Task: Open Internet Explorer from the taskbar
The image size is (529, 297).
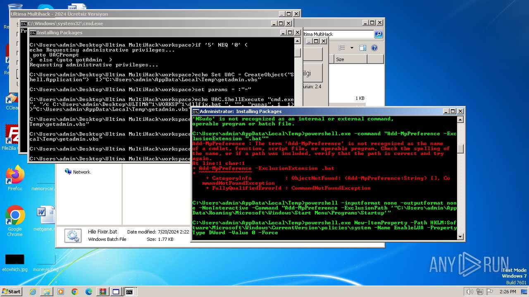Action: 33,292
